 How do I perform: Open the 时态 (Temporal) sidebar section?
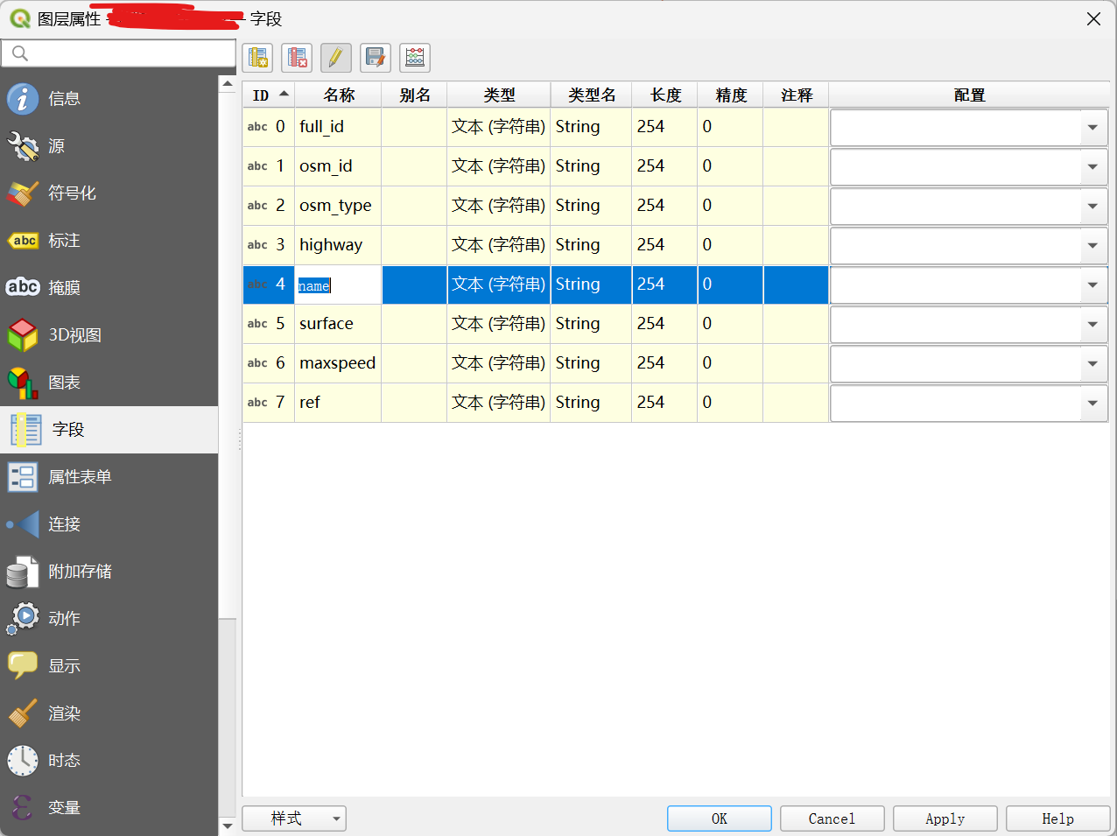[x=64, y=761]
